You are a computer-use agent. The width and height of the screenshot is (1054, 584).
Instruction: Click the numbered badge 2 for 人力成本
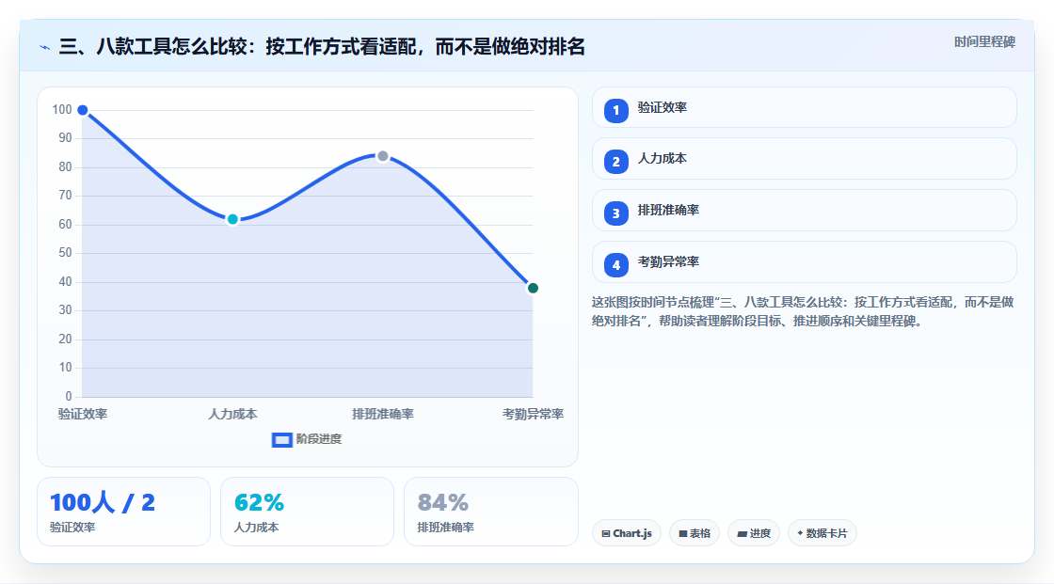coord(615,162)
